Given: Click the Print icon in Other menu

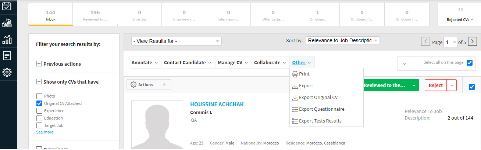Looking at the screenshot, I should [x=295, y=74].
